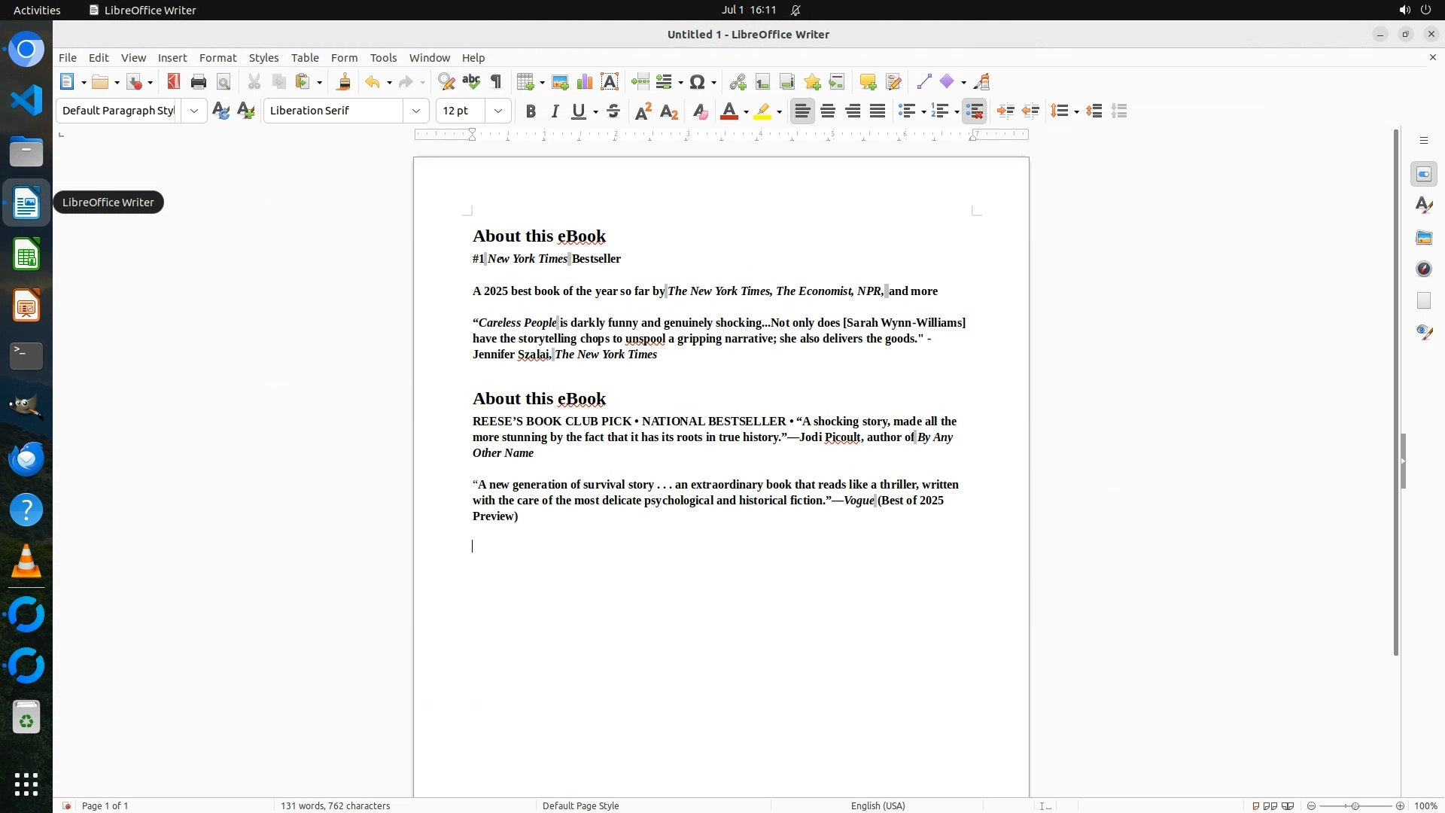Click the Export as PDF icon
This screenshot has height=813, width=1445.
click(x=173, y=82)
